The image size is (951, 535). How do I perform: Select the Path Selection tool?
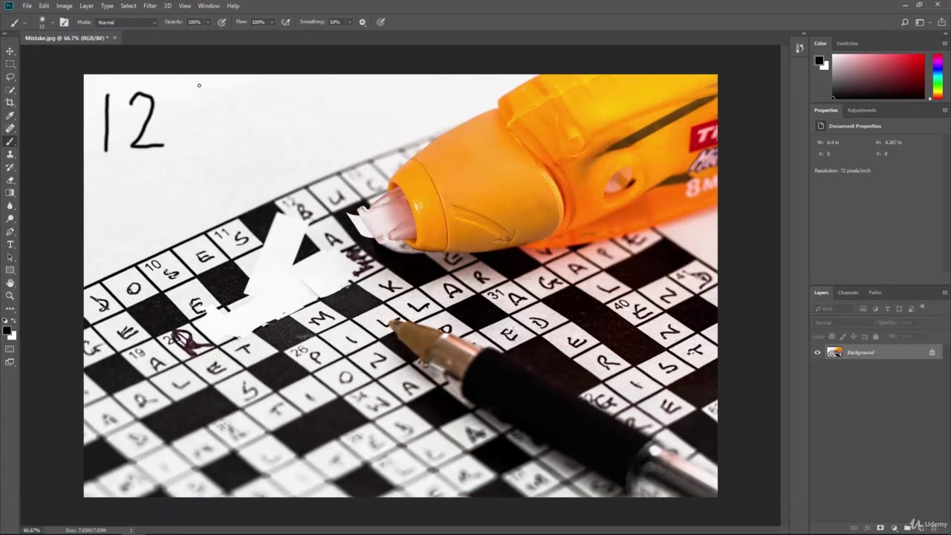point(10,257)
